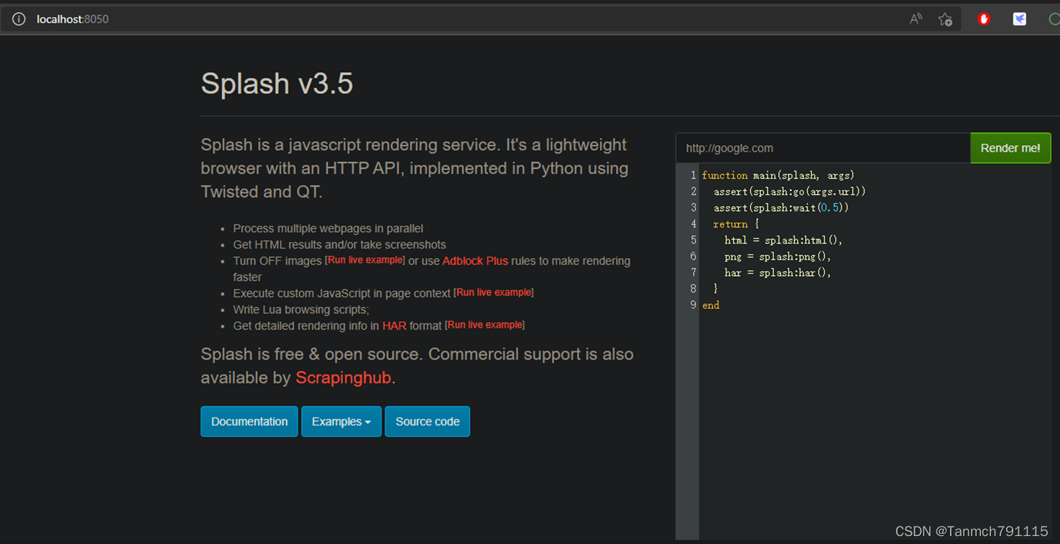Click code line 'png = splash:png(),'
The height and width of the screenshot is (544, 1060).
pos(778,257)
